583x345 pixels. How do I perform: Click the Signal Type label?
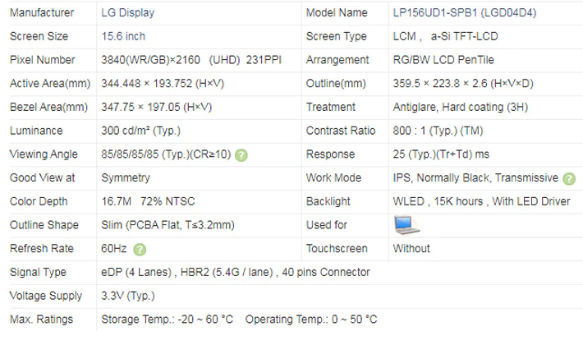[38, 273]
